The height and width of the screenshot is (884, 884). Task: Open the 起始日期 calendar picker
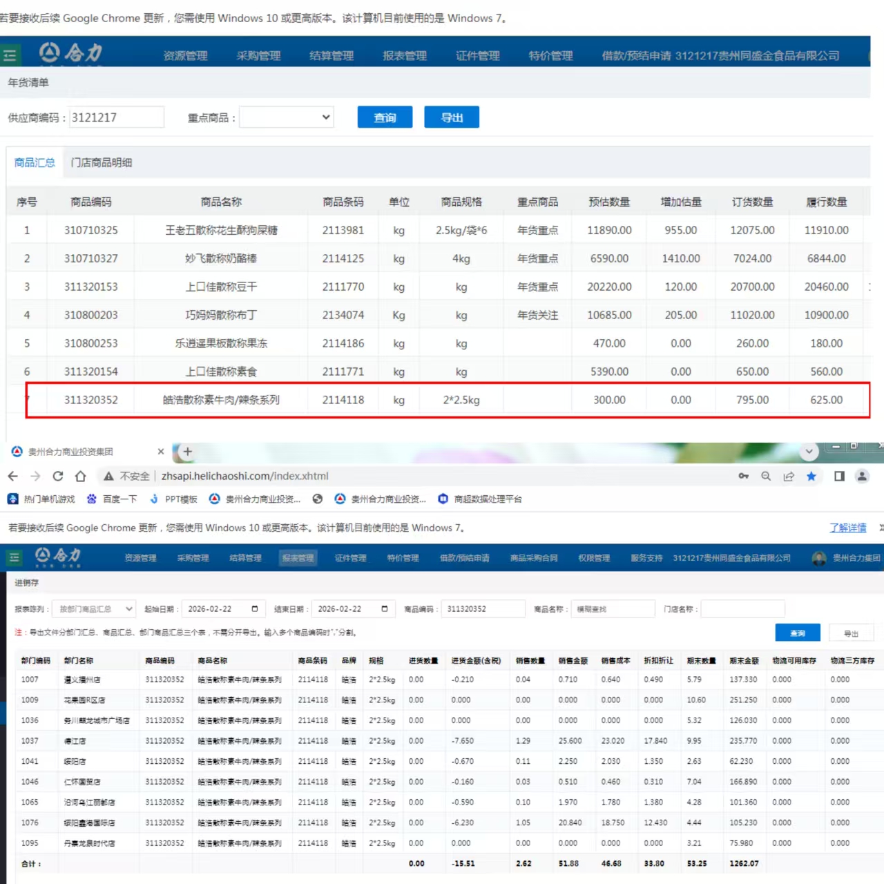(255, 608)
